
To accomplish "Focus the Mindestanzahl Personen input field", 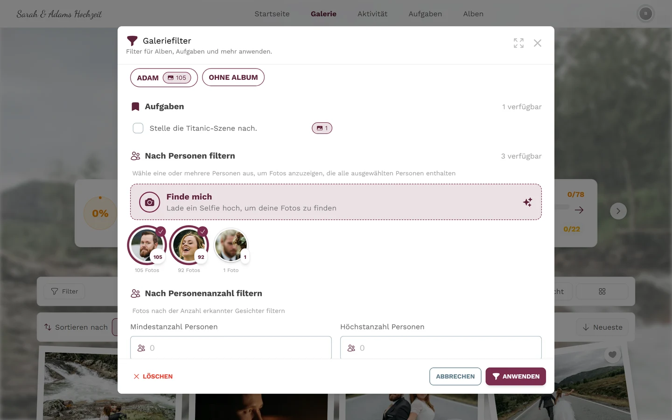I will 231,348.
